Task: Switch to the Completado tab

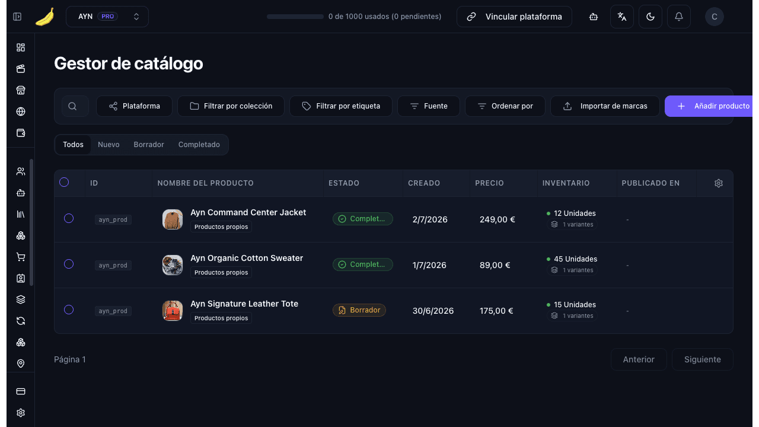Action: pos(199,145)
